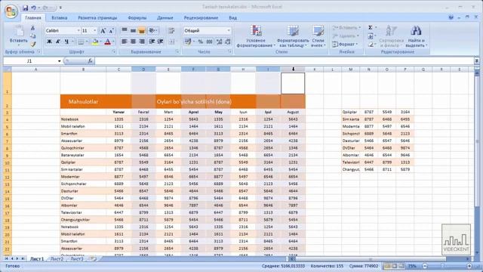Open Форматировать как таблицу gallery
Screen dimensions: 483x272
293,36
